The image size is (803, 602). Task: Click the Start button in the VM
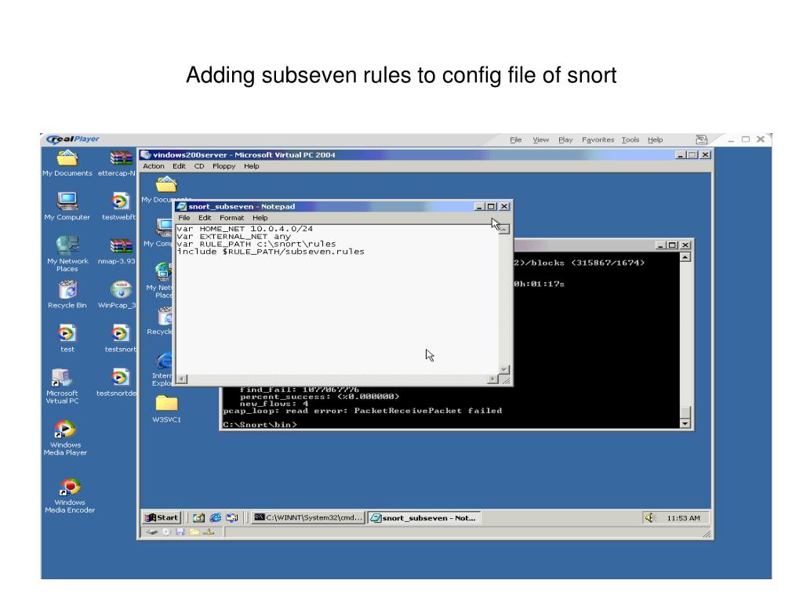click(x=162, y=518)
